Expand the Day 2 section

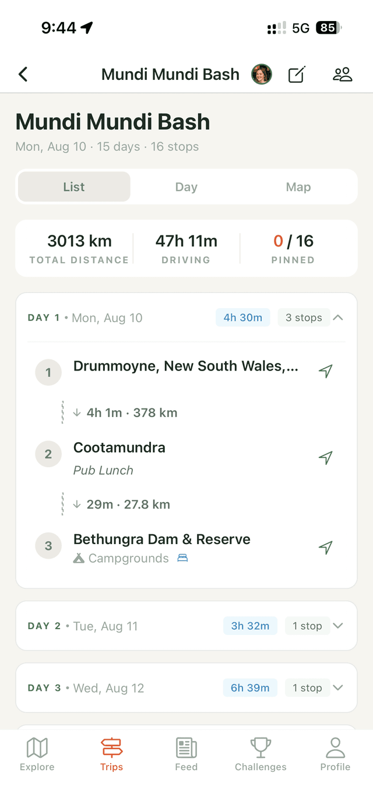tap(338, 626)
